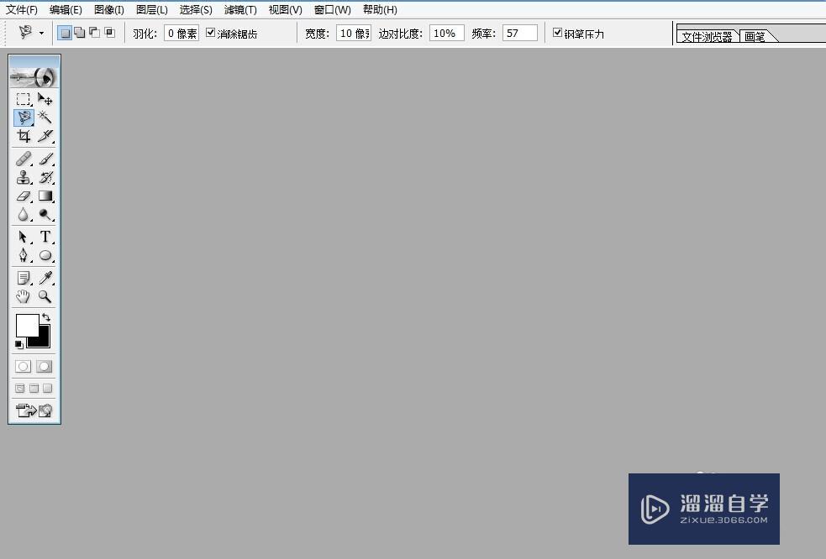Swap foreground and background colors
The width and height of the screenshot is (826, 559).
point(46,317)
